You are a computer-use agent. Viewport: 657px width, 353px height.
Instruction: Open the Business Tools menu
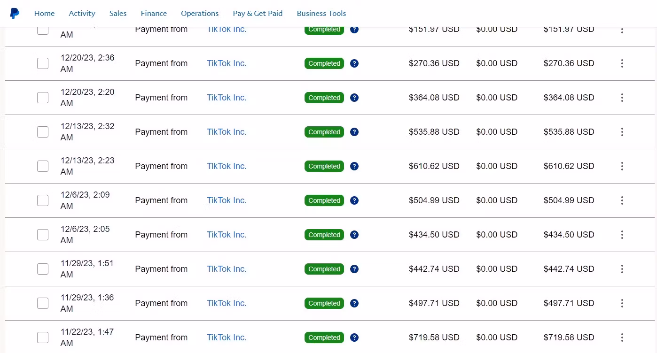pos(321,13)
